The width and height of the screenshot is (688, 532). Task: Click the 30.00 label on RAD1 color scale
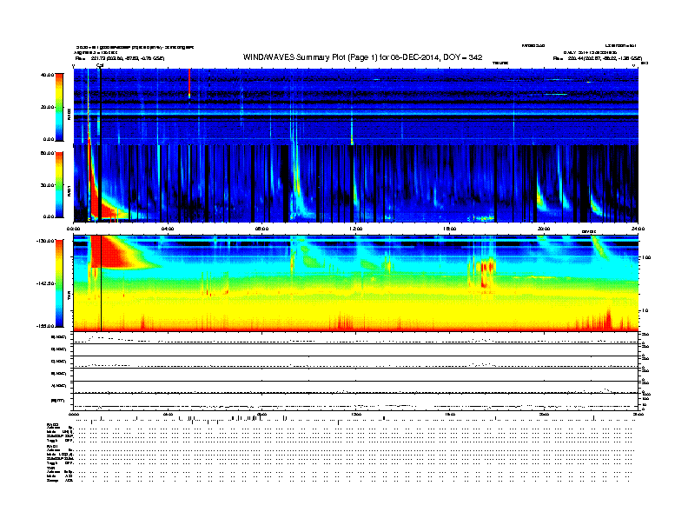pyautogui.click(x=48, y=185)
